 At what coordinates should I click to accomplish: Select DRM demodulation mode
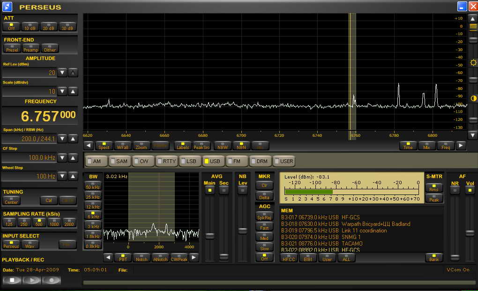pos(260,161)
